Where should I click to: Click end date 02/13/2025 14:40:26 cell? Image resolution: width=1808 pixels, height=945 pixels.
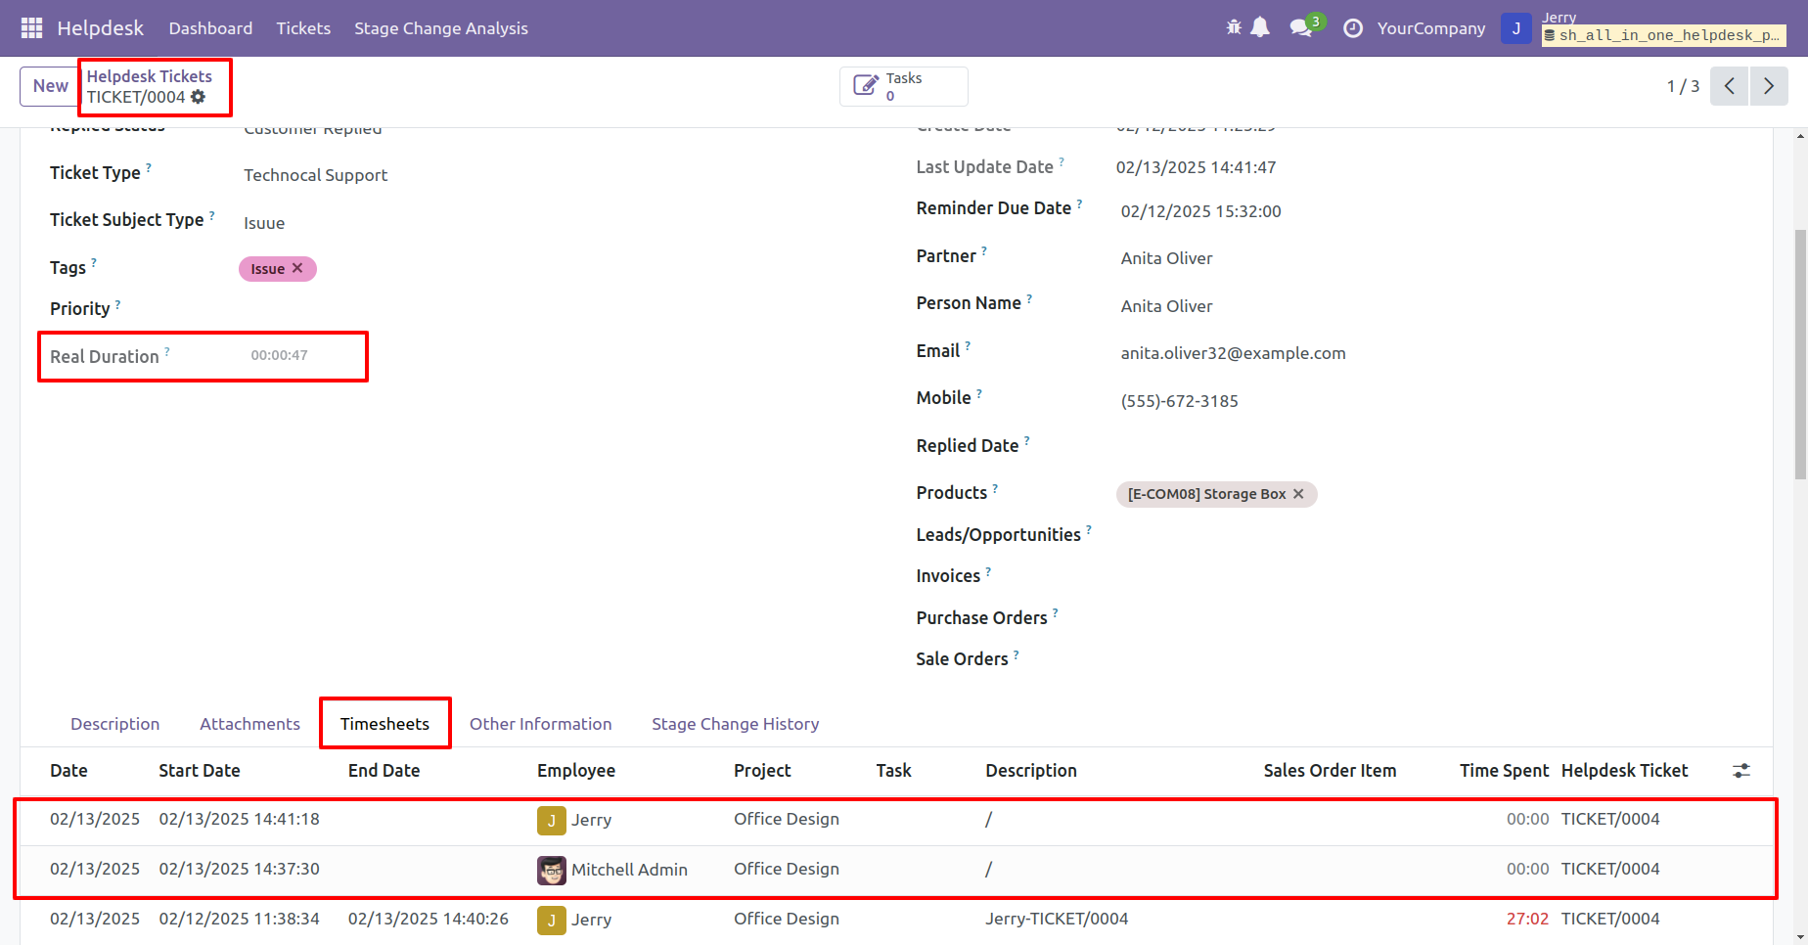pyautogui.click(x=428, y=919)
